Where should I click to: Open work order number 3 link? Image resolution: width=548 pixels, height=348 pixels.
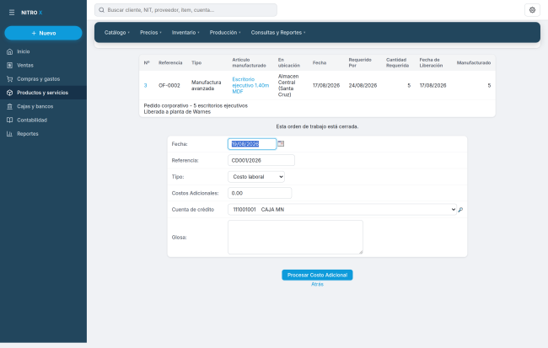(x=145, y=86)
